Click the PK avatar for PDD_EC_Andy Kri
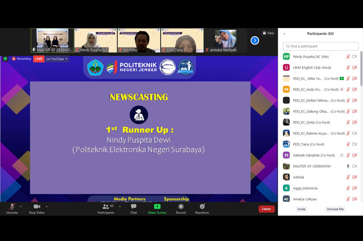Screen dimensions: 363x241 (286, 90)
